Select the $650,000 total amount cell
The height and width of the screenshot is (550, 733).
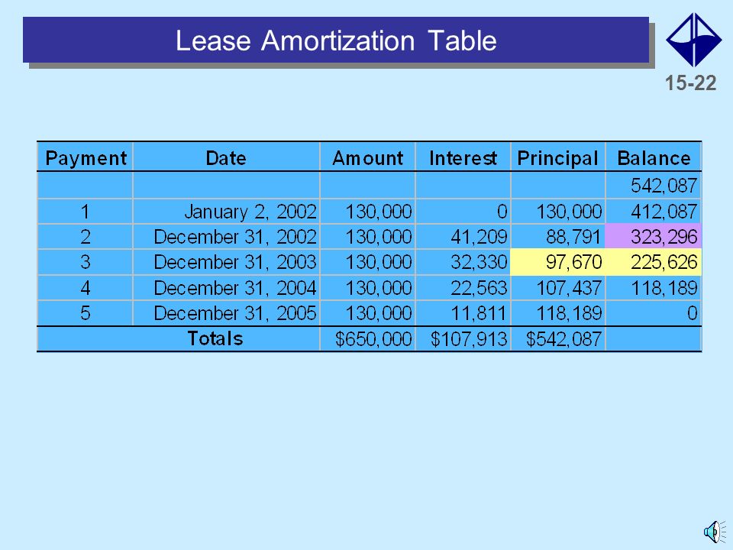368,338
